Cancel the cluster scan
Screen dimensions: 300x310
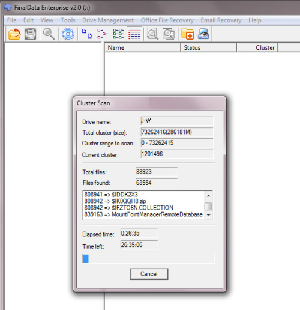point(149,274)
